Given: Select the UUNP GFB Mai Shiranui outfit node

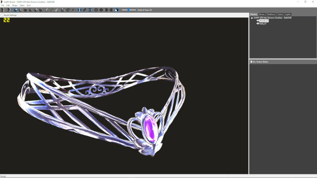Looking at the screenshot, I should [273, 18].
